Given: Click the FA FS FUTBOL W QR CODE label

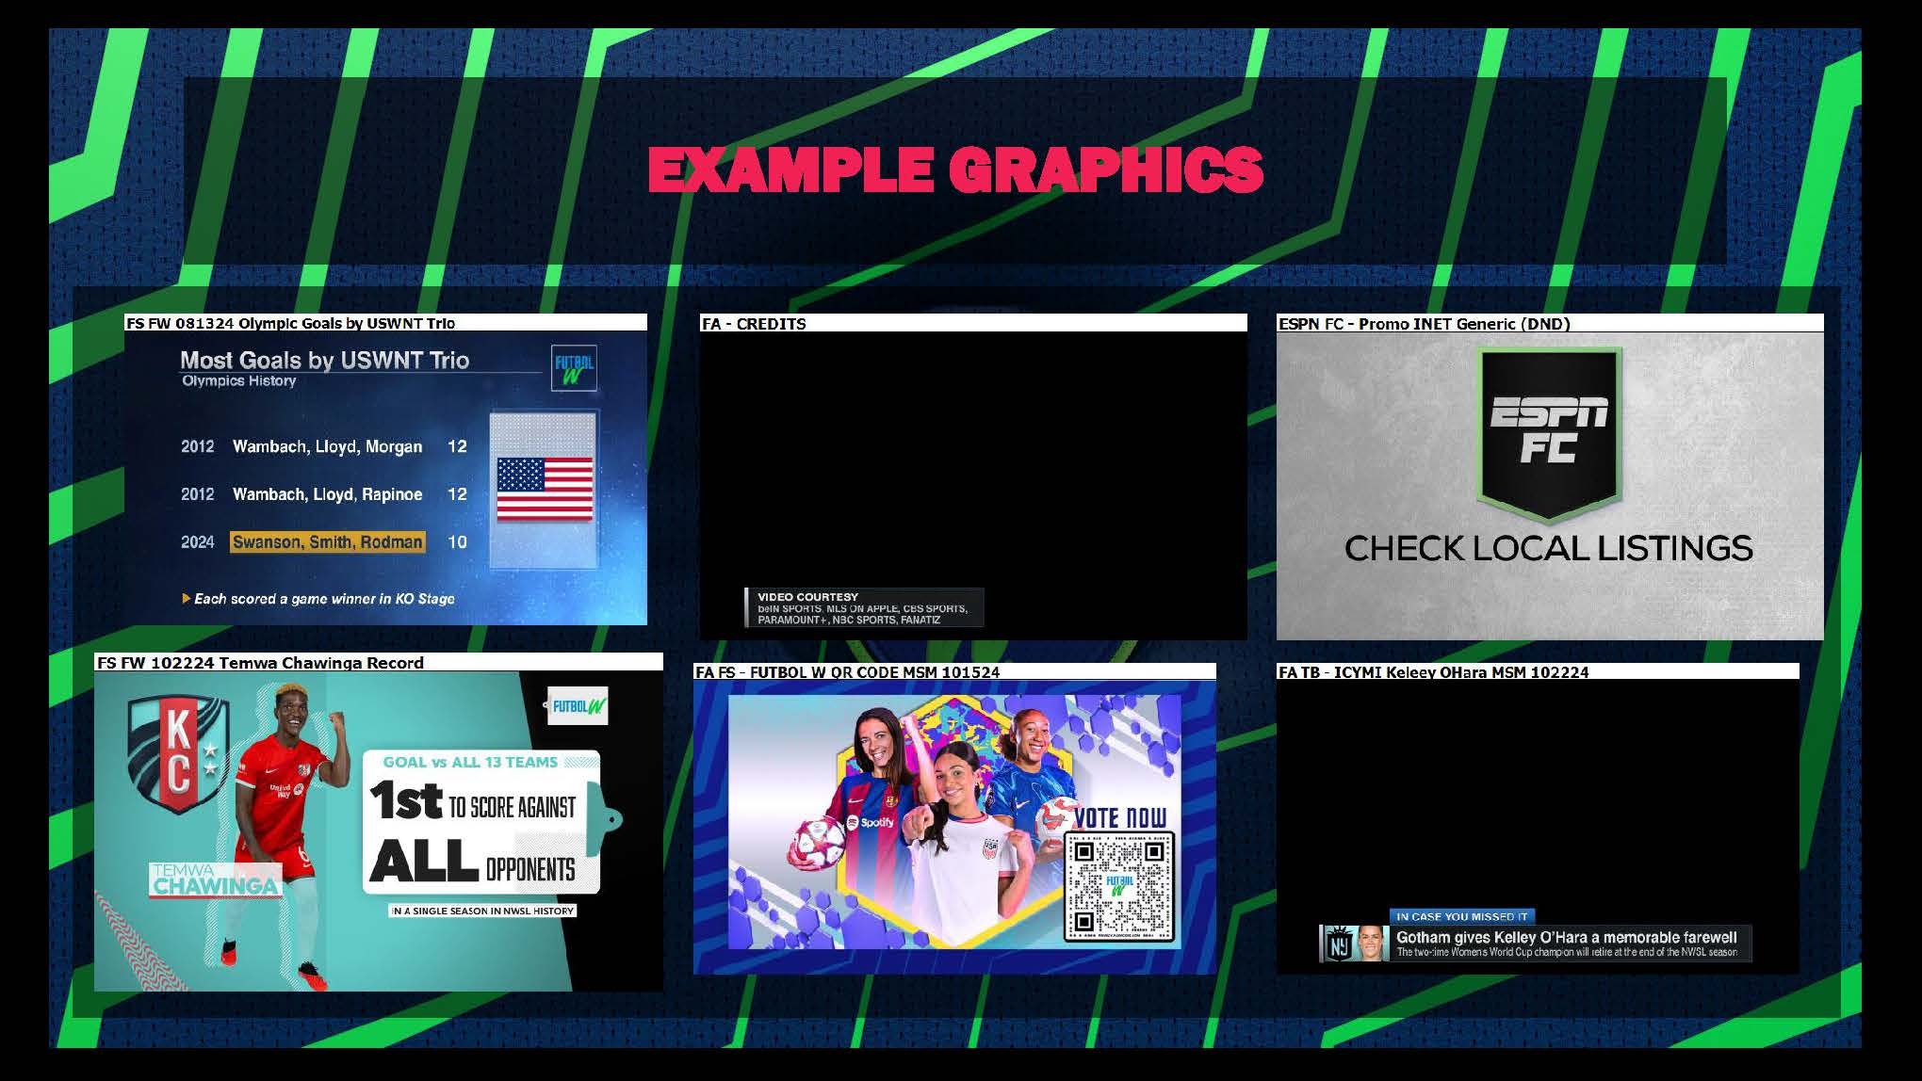Looking at the screenshot, I should [846, 671].
